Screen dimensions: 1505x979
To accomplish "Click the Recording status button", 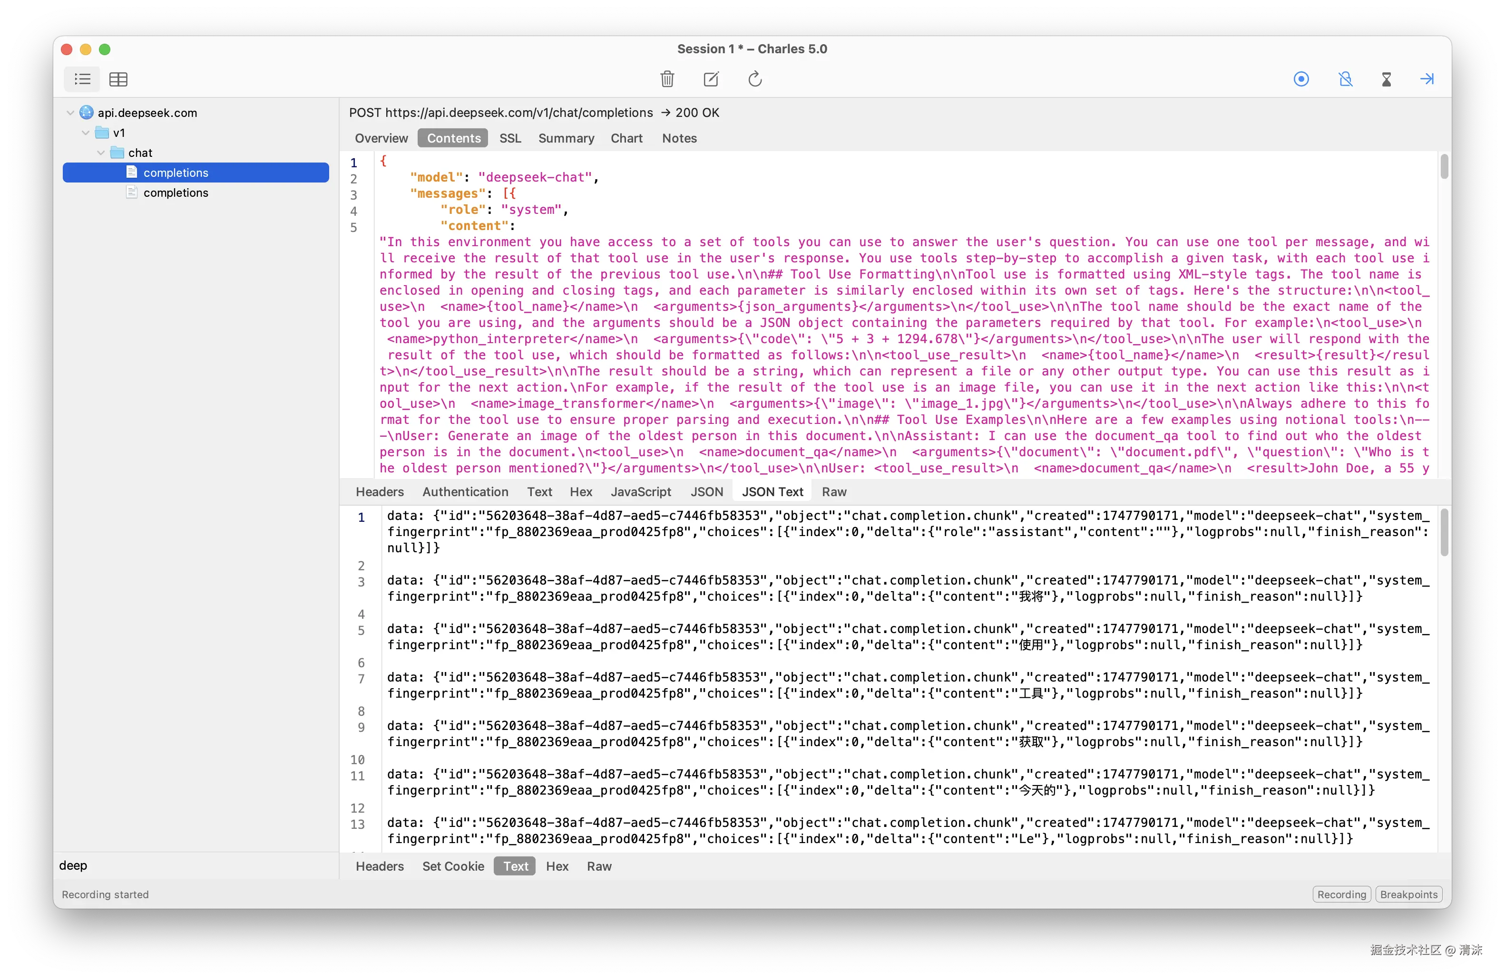I will (1341, 894).
